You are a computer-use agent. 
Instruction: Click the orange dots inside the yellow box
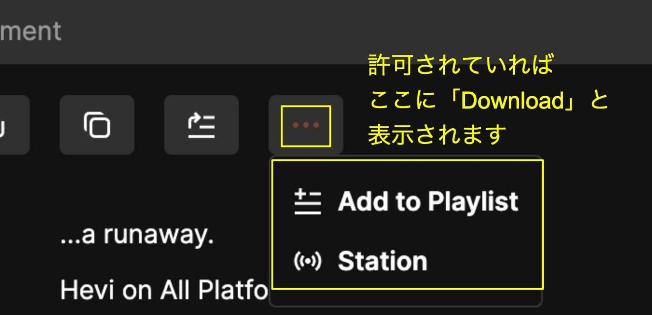click(x=306, y=125)
